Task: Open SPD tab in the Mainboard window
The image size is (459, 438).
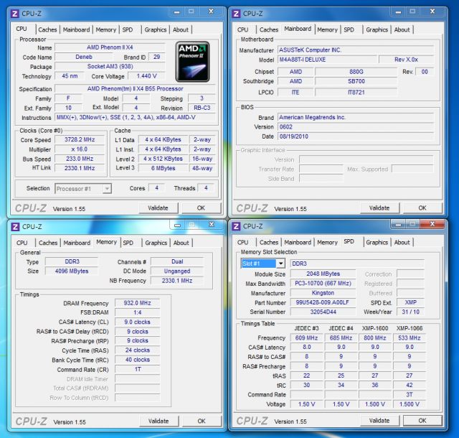Action: [x=349, y=29]
